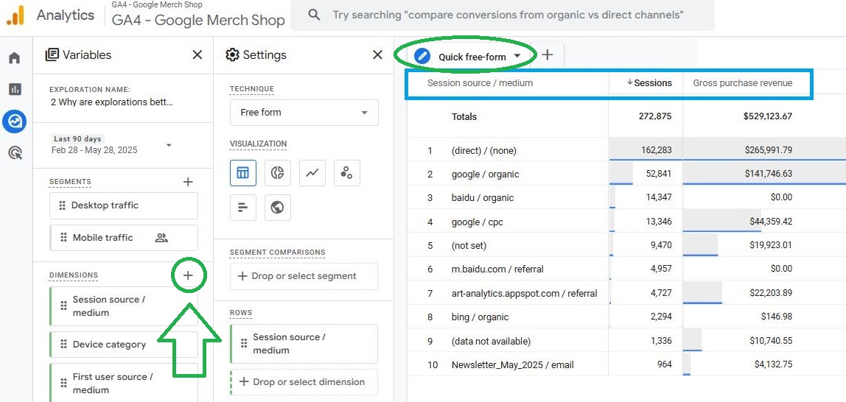Select the scatter plot visualization
The width and height of the screenshot is (846, 402).
(x=347, y=173)
